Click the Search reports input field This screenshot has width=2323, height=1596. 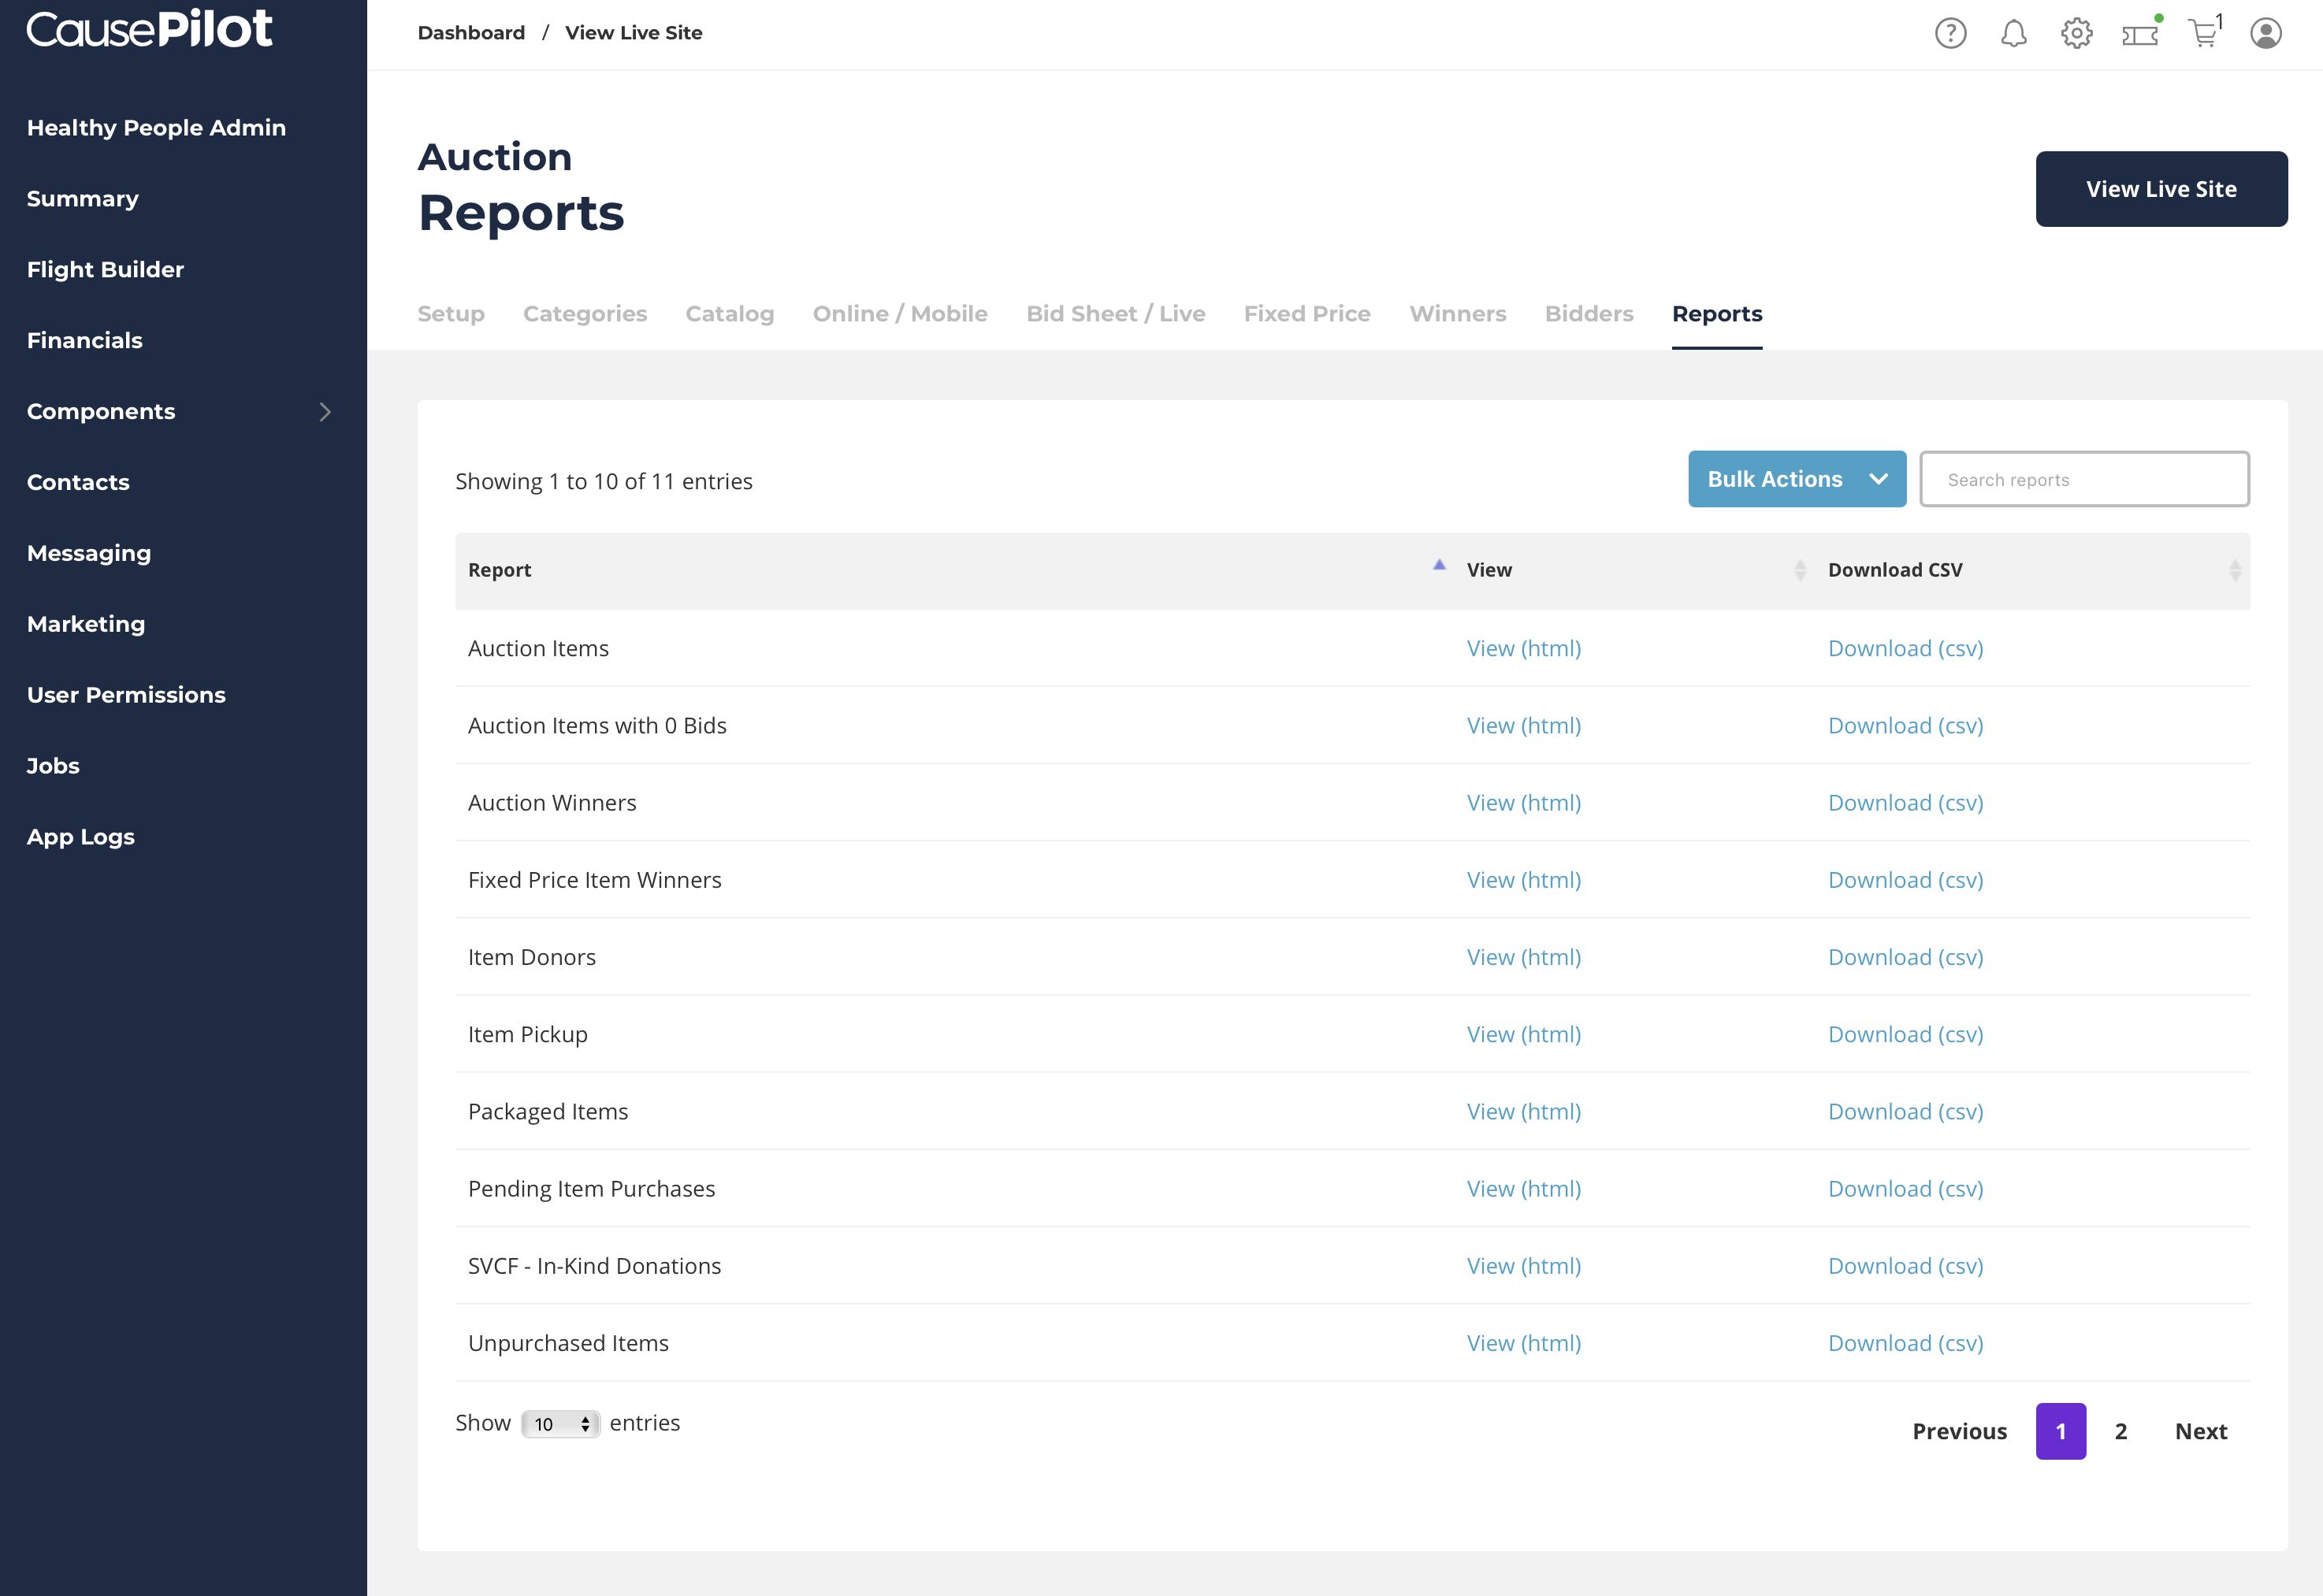coord(2084,480)
